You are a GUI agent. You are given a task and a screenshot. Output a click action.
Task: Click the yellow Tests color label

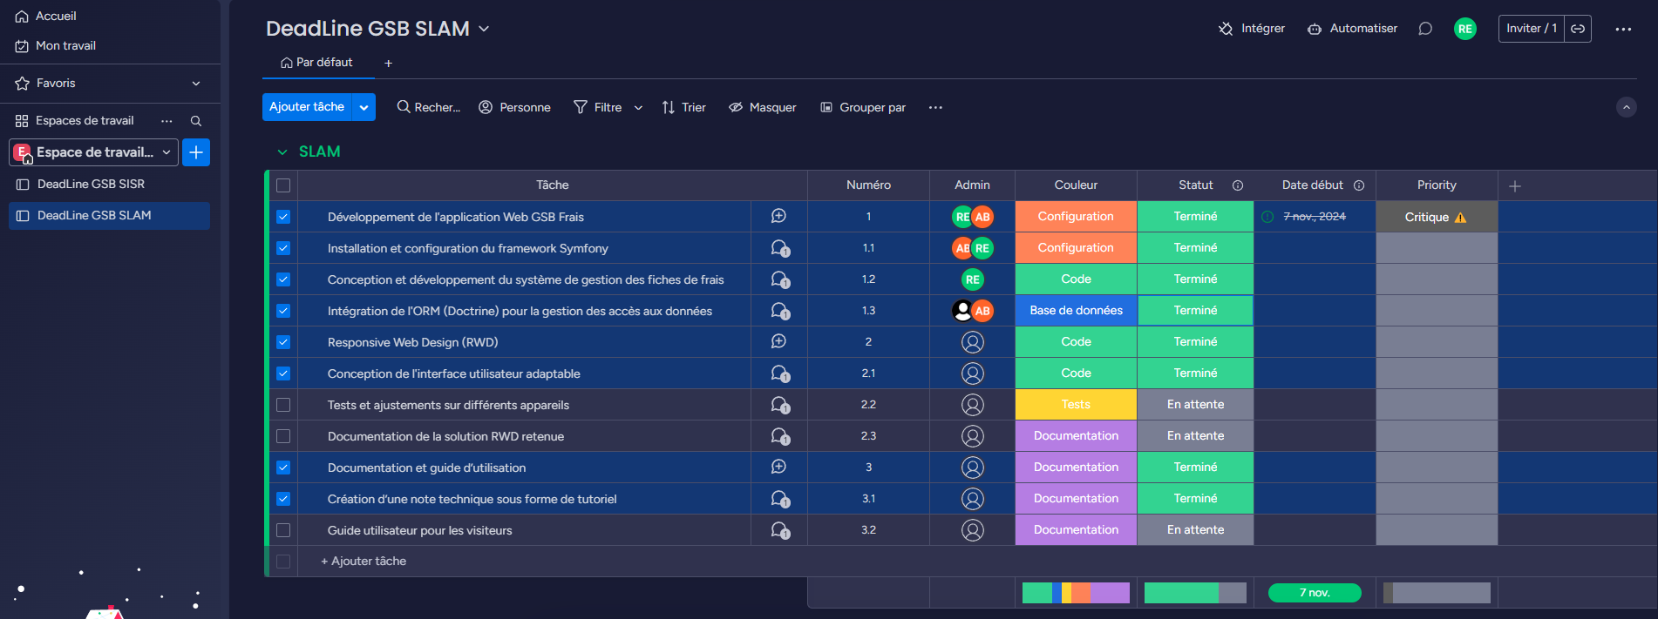click(1076, 405)
